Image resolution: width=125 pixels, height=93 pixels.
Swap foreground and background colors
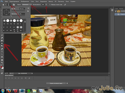point(3,65)
